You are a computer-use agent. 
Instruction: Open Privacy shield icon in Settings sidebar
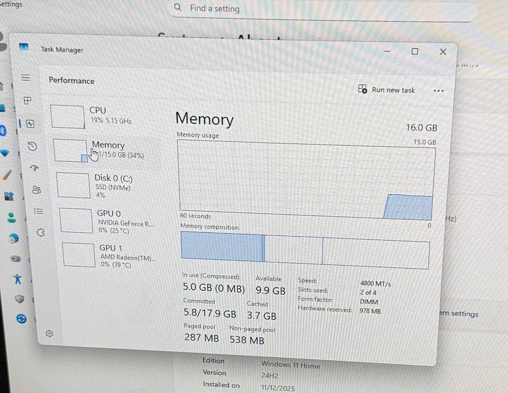click(x=20, y=299)
